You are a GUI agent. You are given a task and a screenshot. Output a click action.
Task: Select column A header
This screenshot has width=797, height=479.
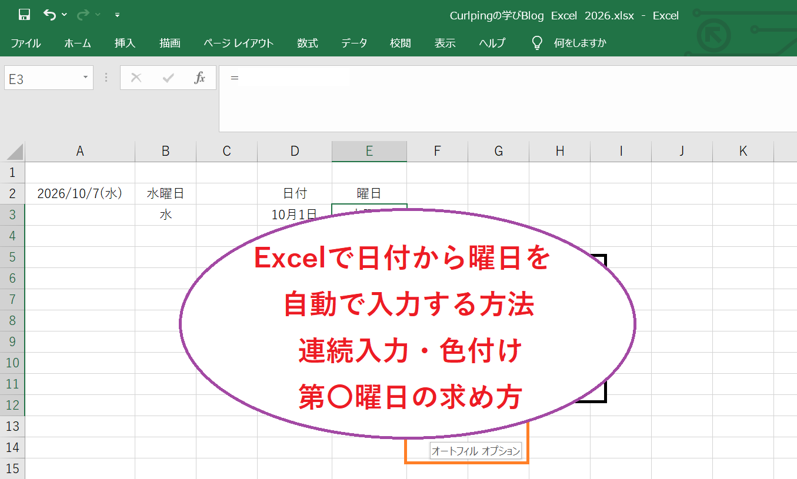80,152
